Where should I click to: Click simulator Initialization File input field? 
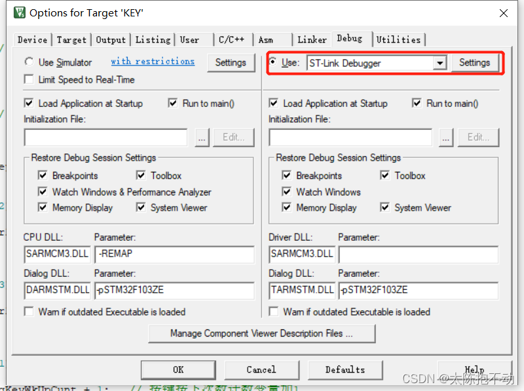(105, 137)
